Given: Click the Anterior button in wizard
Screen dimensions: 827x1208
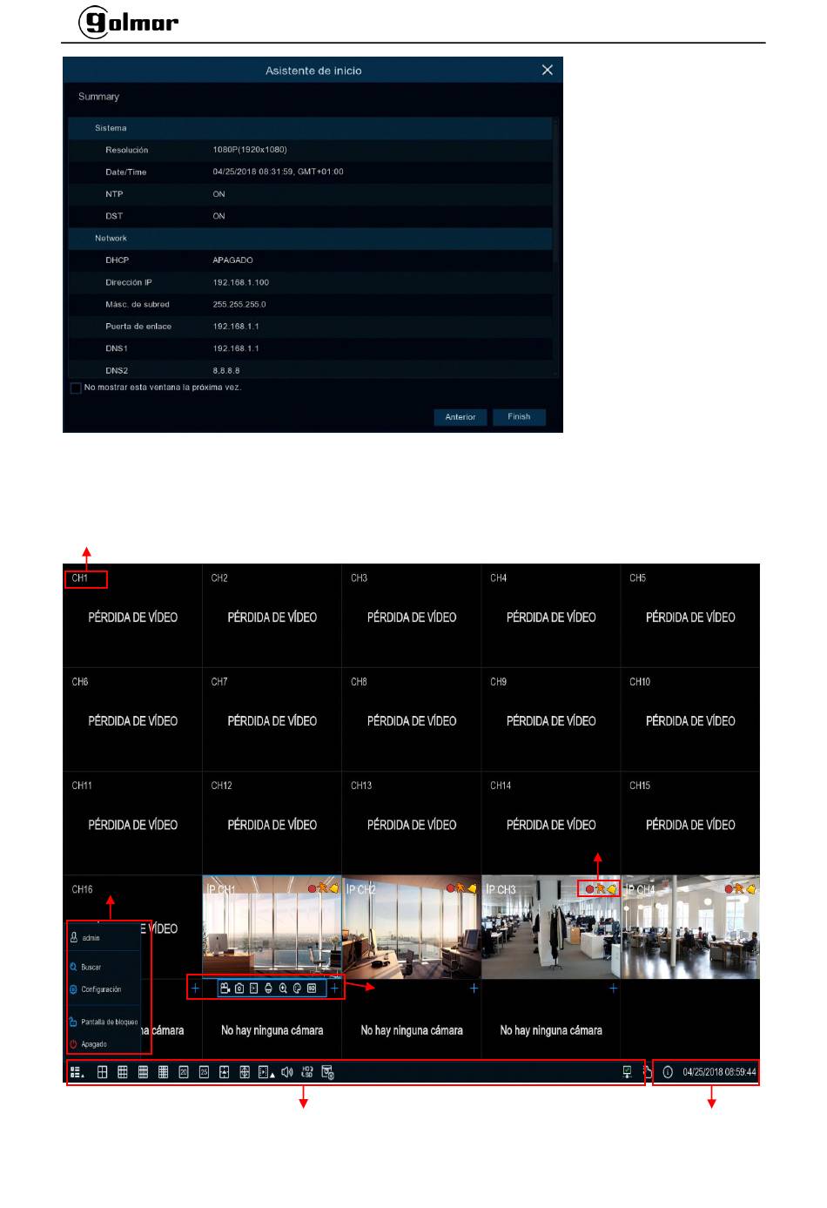Looking at the screenshot, I should point(461,417).
